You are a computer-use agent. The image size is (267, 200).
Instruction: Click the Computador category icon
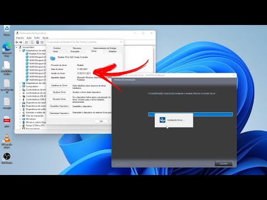point(23,87)
